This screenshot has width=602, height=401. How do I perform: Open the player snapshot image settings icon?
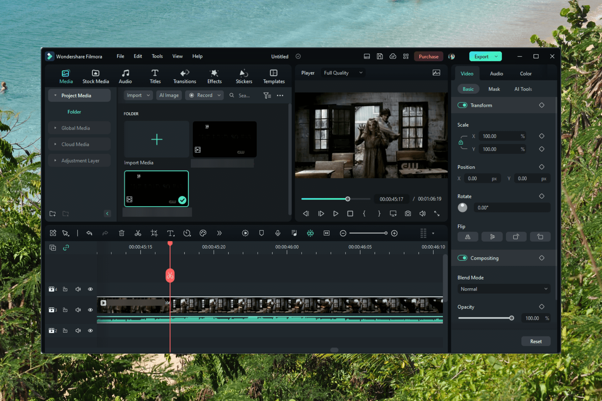click(x=436, y=73)
